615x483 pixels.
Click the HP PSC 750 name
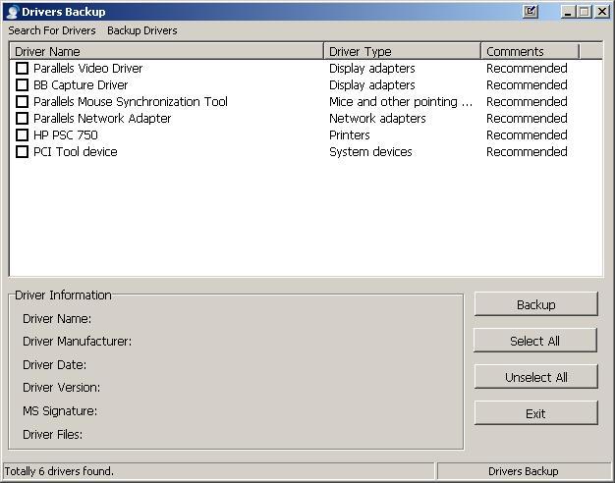click(66, 134)
